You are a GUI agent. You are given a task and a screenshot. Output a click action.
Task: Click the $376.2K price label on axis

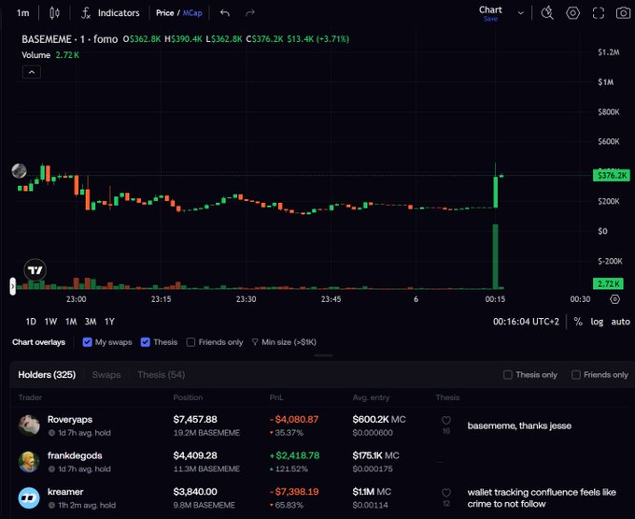click(612, 175)
